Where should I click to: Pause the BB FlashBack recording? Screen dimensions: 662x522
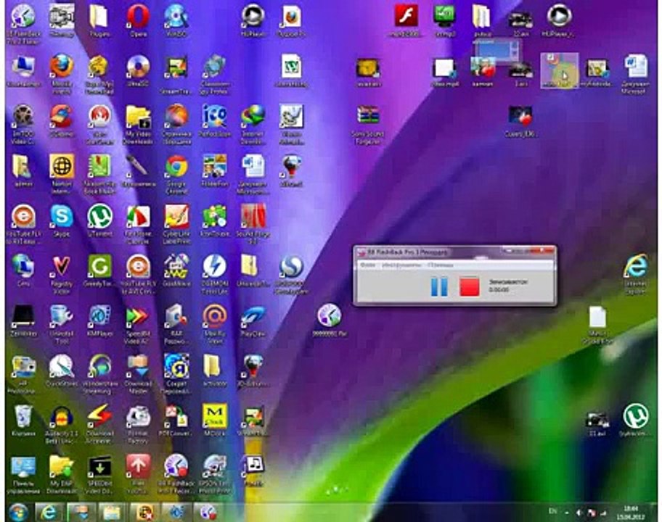coord(438,287)
